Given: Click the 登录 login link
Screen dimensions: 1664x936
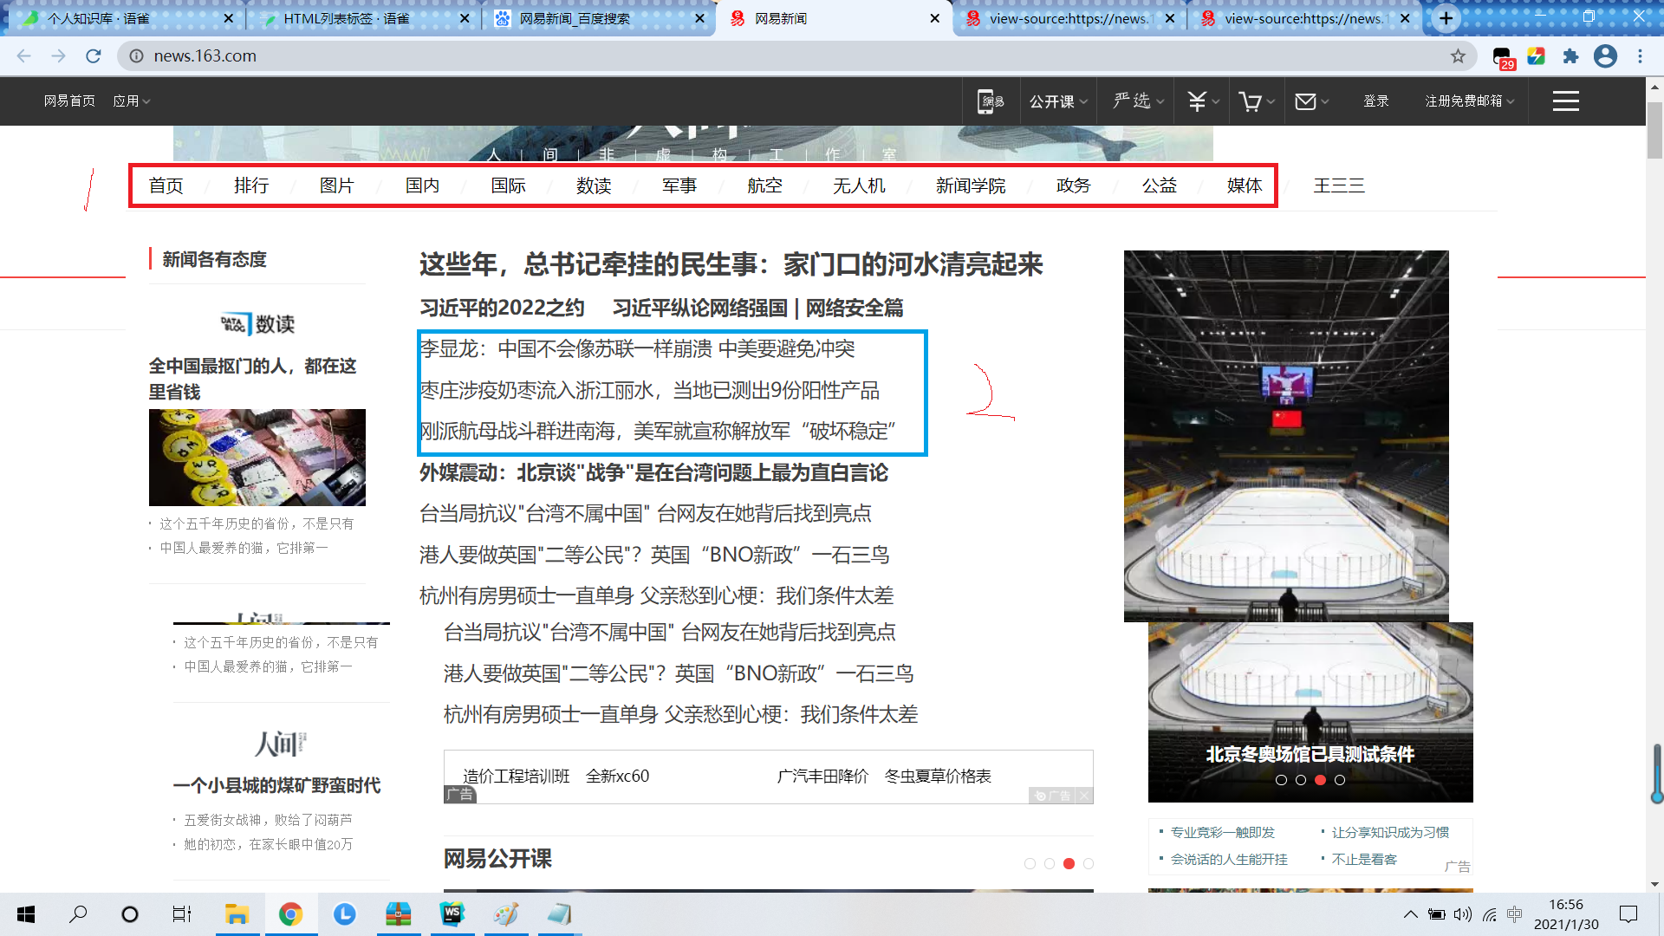Looking at the screenshot, I should tap(1375, 101).
